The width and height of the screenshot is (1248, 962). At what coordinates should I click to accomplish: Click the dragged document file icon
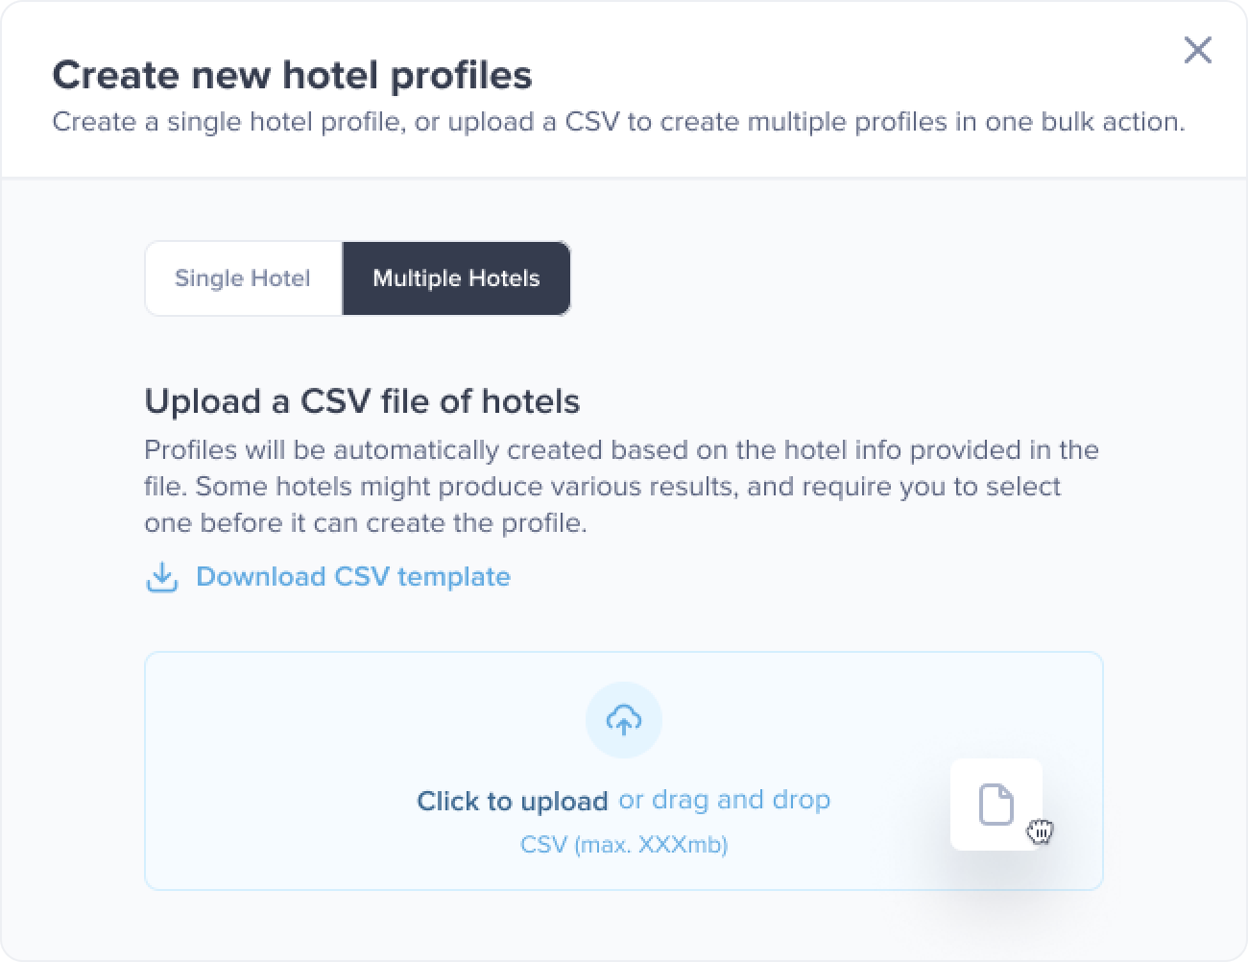pyautogui.click(x=996, y=804)
